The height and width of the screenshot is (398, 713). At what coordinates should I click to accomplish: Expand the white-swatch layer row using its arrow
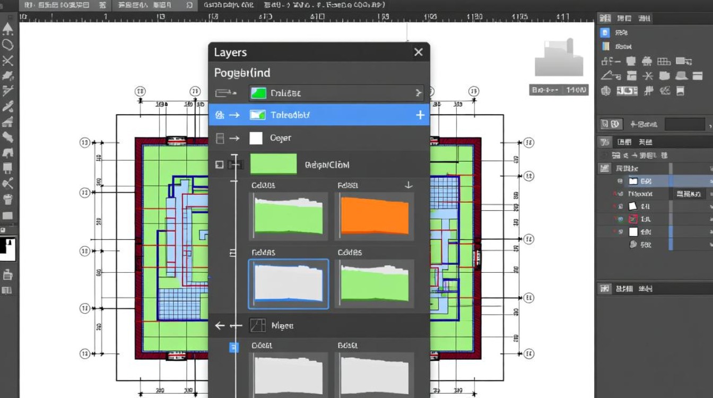click(234, 139)
